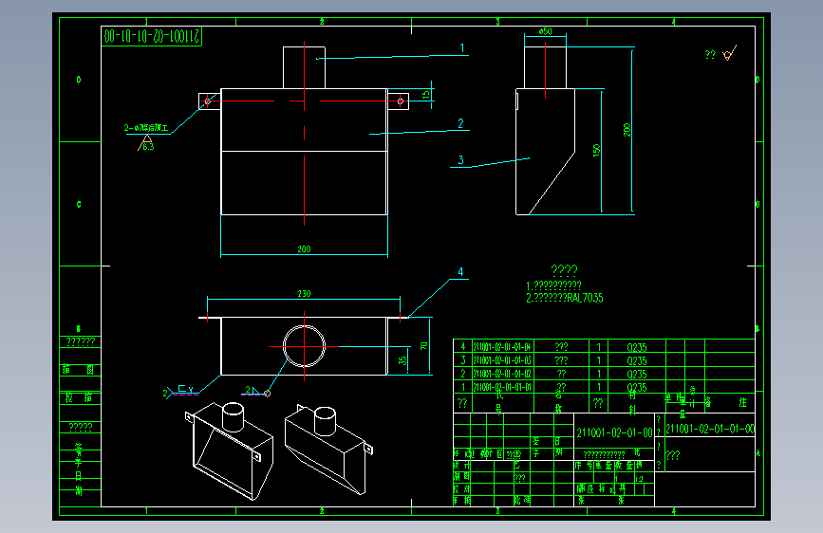Click drawing number 211001-02-01-01-00 in the title block
This screenshot has height=533, width=823.
click(710, 429)
